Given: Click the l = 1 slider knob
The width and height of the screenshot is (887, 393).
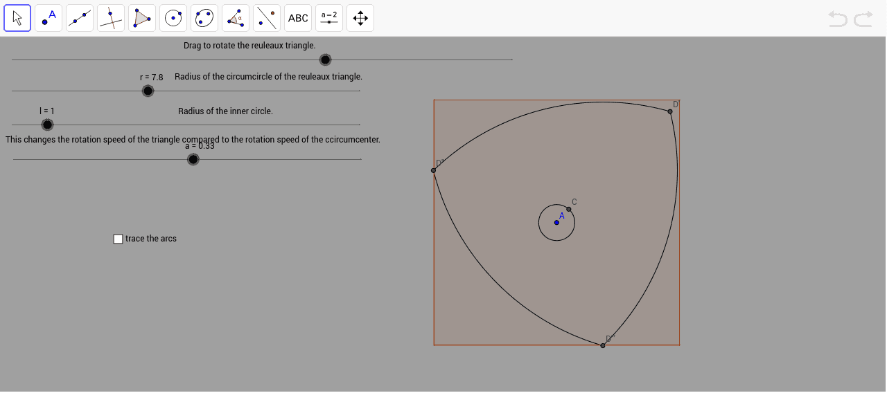Looking at the screenshot, I should pyautogui.click(x=47, y=125).
